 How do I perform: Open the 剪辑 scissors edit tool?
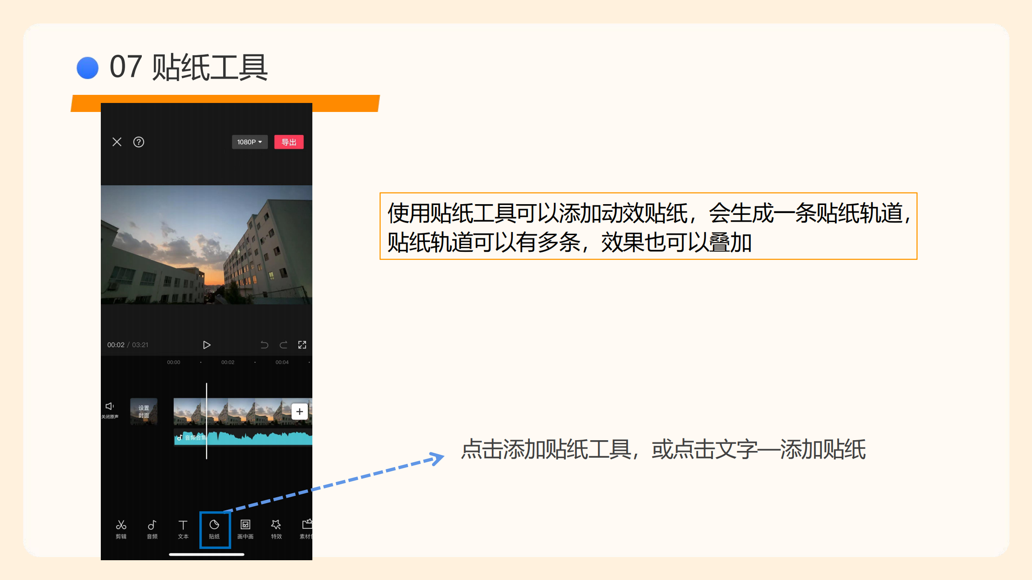(121, 529)
